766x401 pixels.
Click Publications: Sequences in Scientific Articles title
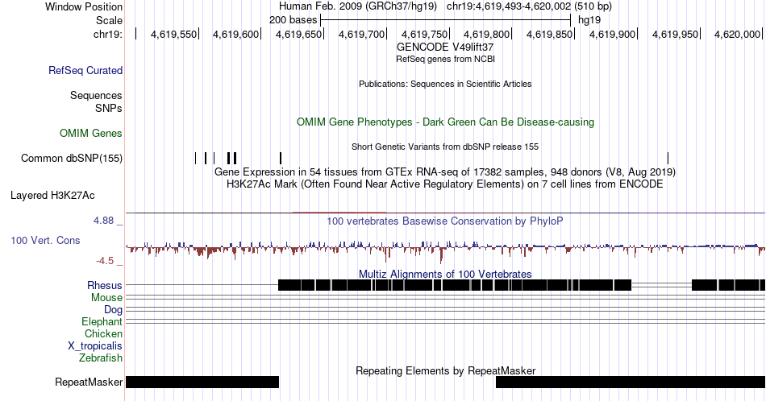click(x=445, y=84)
